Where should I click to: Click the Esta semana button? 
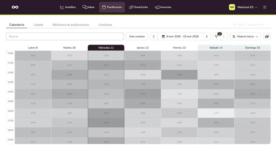coord(137,37)
